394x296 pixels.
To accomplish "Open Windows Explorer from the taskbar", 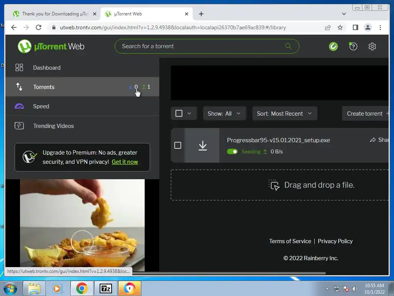I will [x=34, y=288].
